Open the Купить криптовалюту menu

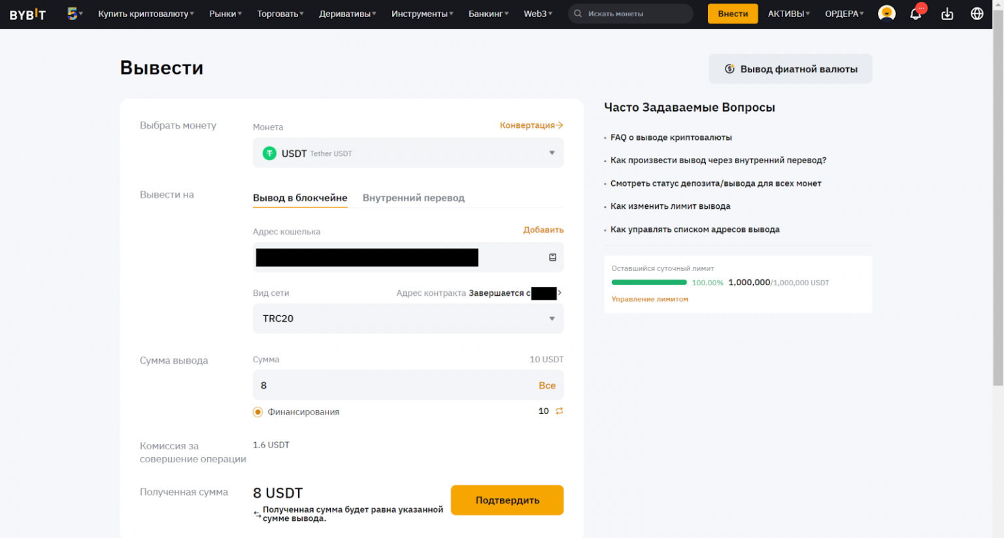pos(146,14)
